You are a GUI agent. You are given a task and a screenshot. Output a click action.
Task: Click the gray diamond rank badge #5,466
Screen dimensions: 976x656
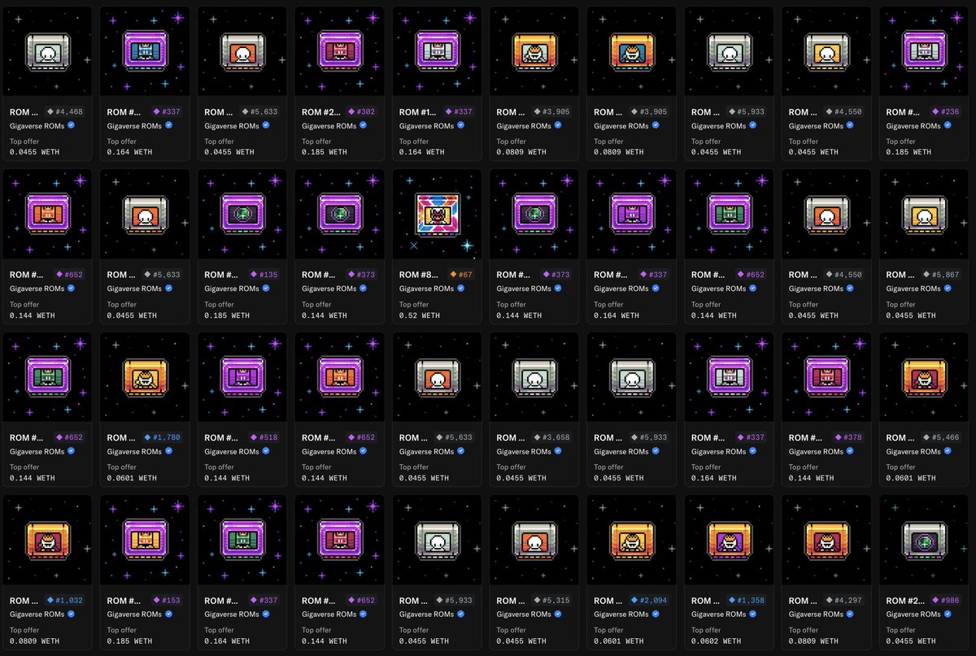click(x=941, y=437)
